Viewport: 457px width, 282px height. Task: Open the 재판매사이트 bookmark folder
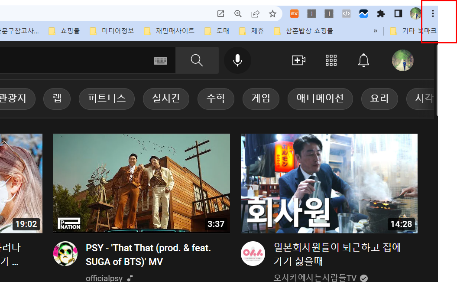[169, 31]
